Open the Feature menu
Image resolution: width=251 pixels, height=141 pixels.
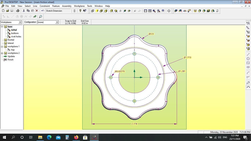(x=56, y=6)
